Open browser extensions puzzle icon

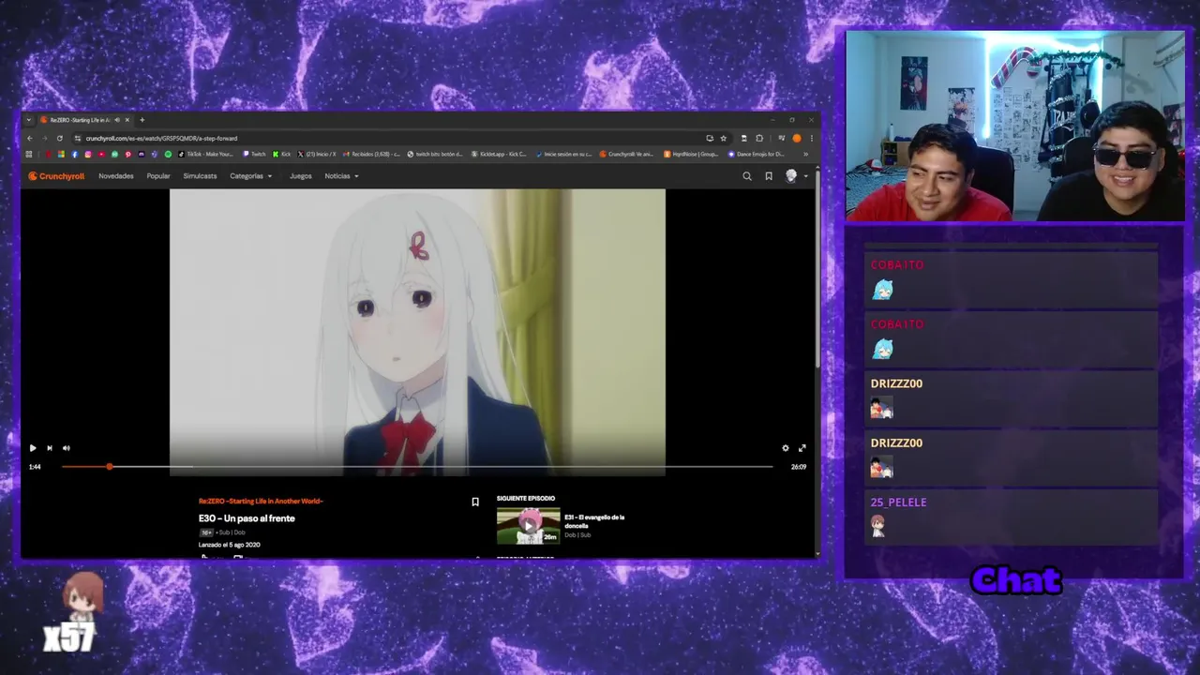pyautogui.click(x=759, y=138)
